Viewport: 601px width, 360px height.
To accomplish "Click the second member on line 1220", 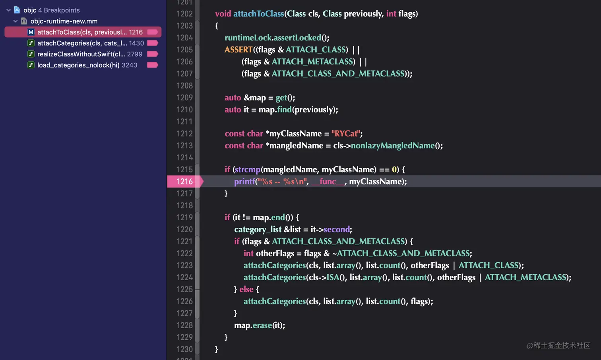I will click(337, 229).
